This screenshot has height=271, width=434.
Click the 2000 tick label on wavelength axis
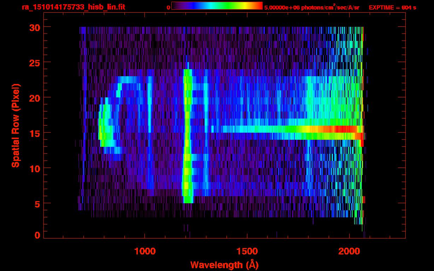pos(349,251)
